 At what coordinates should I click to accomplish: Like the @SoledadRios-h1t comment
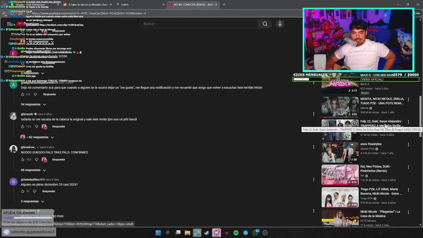tap(23, 191)
